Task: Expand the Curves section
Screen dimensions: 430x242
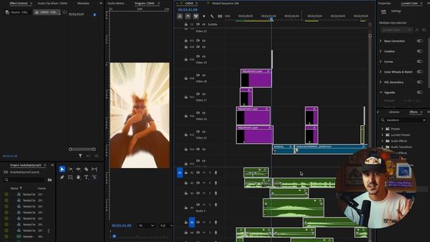Action: coord(381,61)
